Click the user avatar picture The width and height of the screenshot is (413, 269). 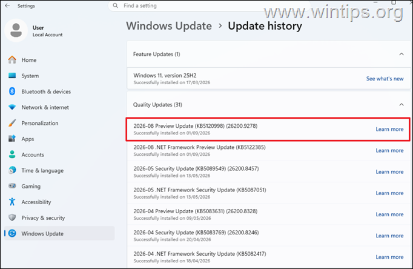[16, 30]
